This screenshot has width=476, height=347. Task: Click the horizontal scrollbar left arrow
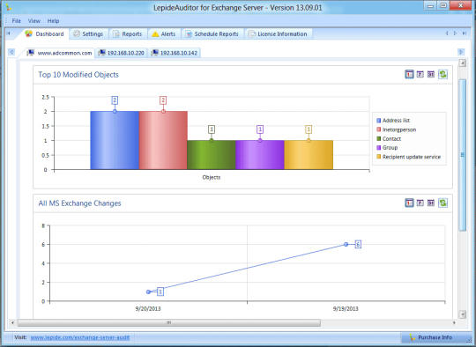(12, 322)
